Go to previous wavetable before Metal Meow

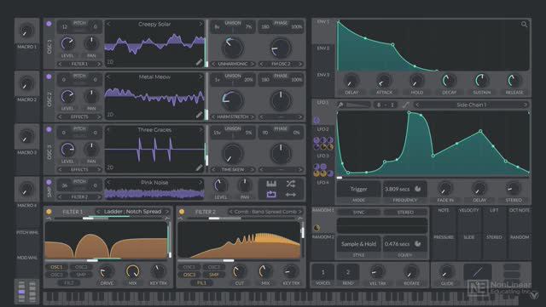(108, 77)
